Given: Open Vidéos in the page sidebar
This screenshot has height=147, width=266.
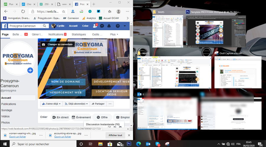Looking at the screenshot, I should [5, 116].
